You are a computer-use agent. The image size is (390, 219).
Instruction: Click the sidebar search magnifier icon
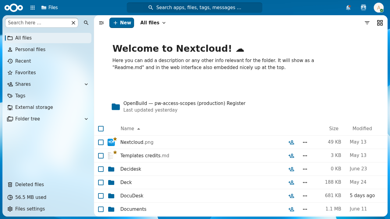pyautogui.click(x=86, y=23)
